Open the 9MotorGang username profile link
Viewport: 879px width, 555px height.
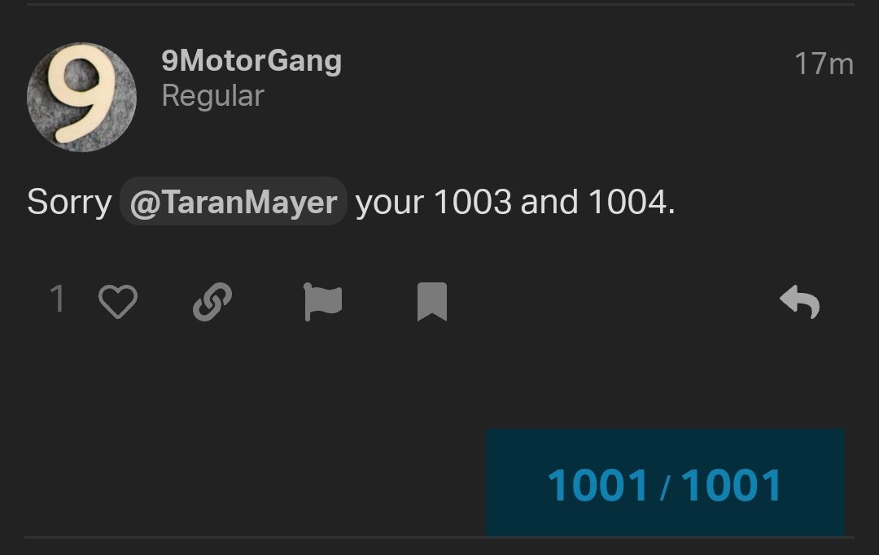pos(251,60)
